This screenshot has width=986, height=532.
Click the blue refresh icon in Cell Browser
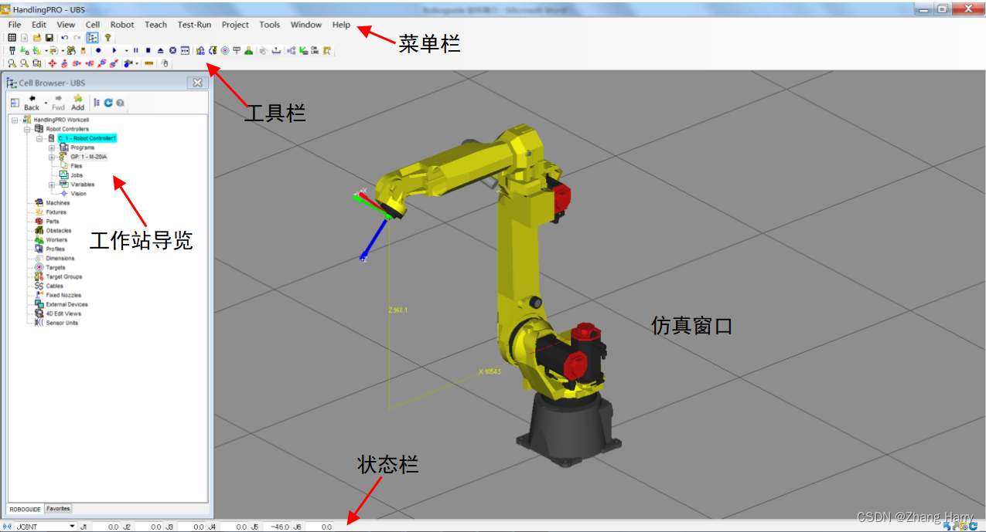[108, 103]
